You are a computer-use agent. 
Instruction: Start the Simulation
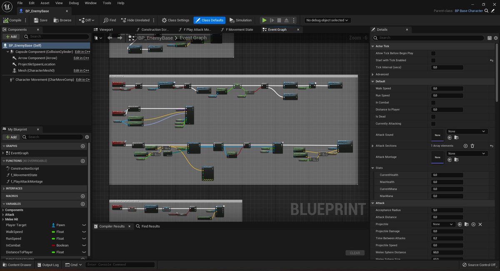(241, 20)
